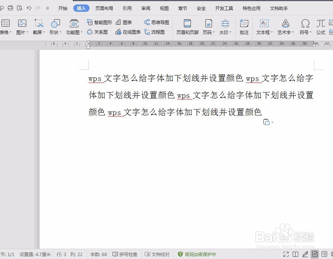This screenshot has width=333, height=259.
Task: Insert a picture using the 图片 icon
Action: coord(22,23)
